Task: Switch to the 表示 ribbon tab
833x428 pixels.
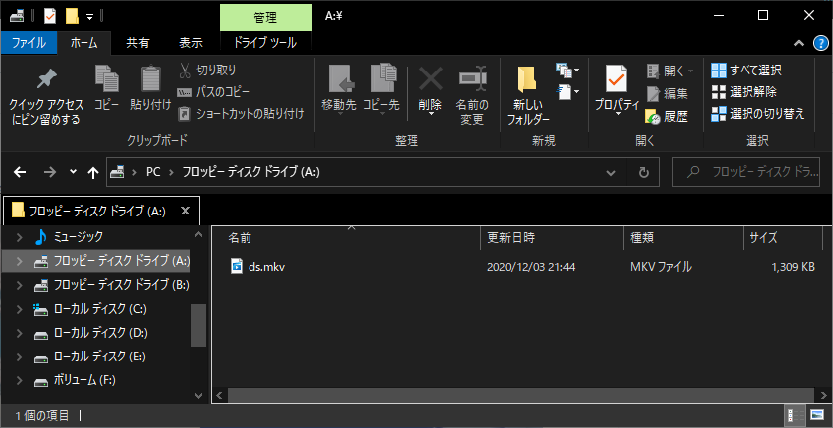Action: (190, 43)
